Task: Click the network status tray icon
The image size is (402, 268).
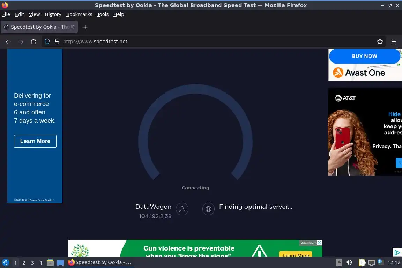Action: 372,262
